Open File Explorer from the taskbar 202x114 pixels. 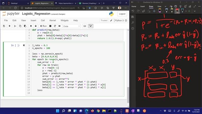(104, 111)
